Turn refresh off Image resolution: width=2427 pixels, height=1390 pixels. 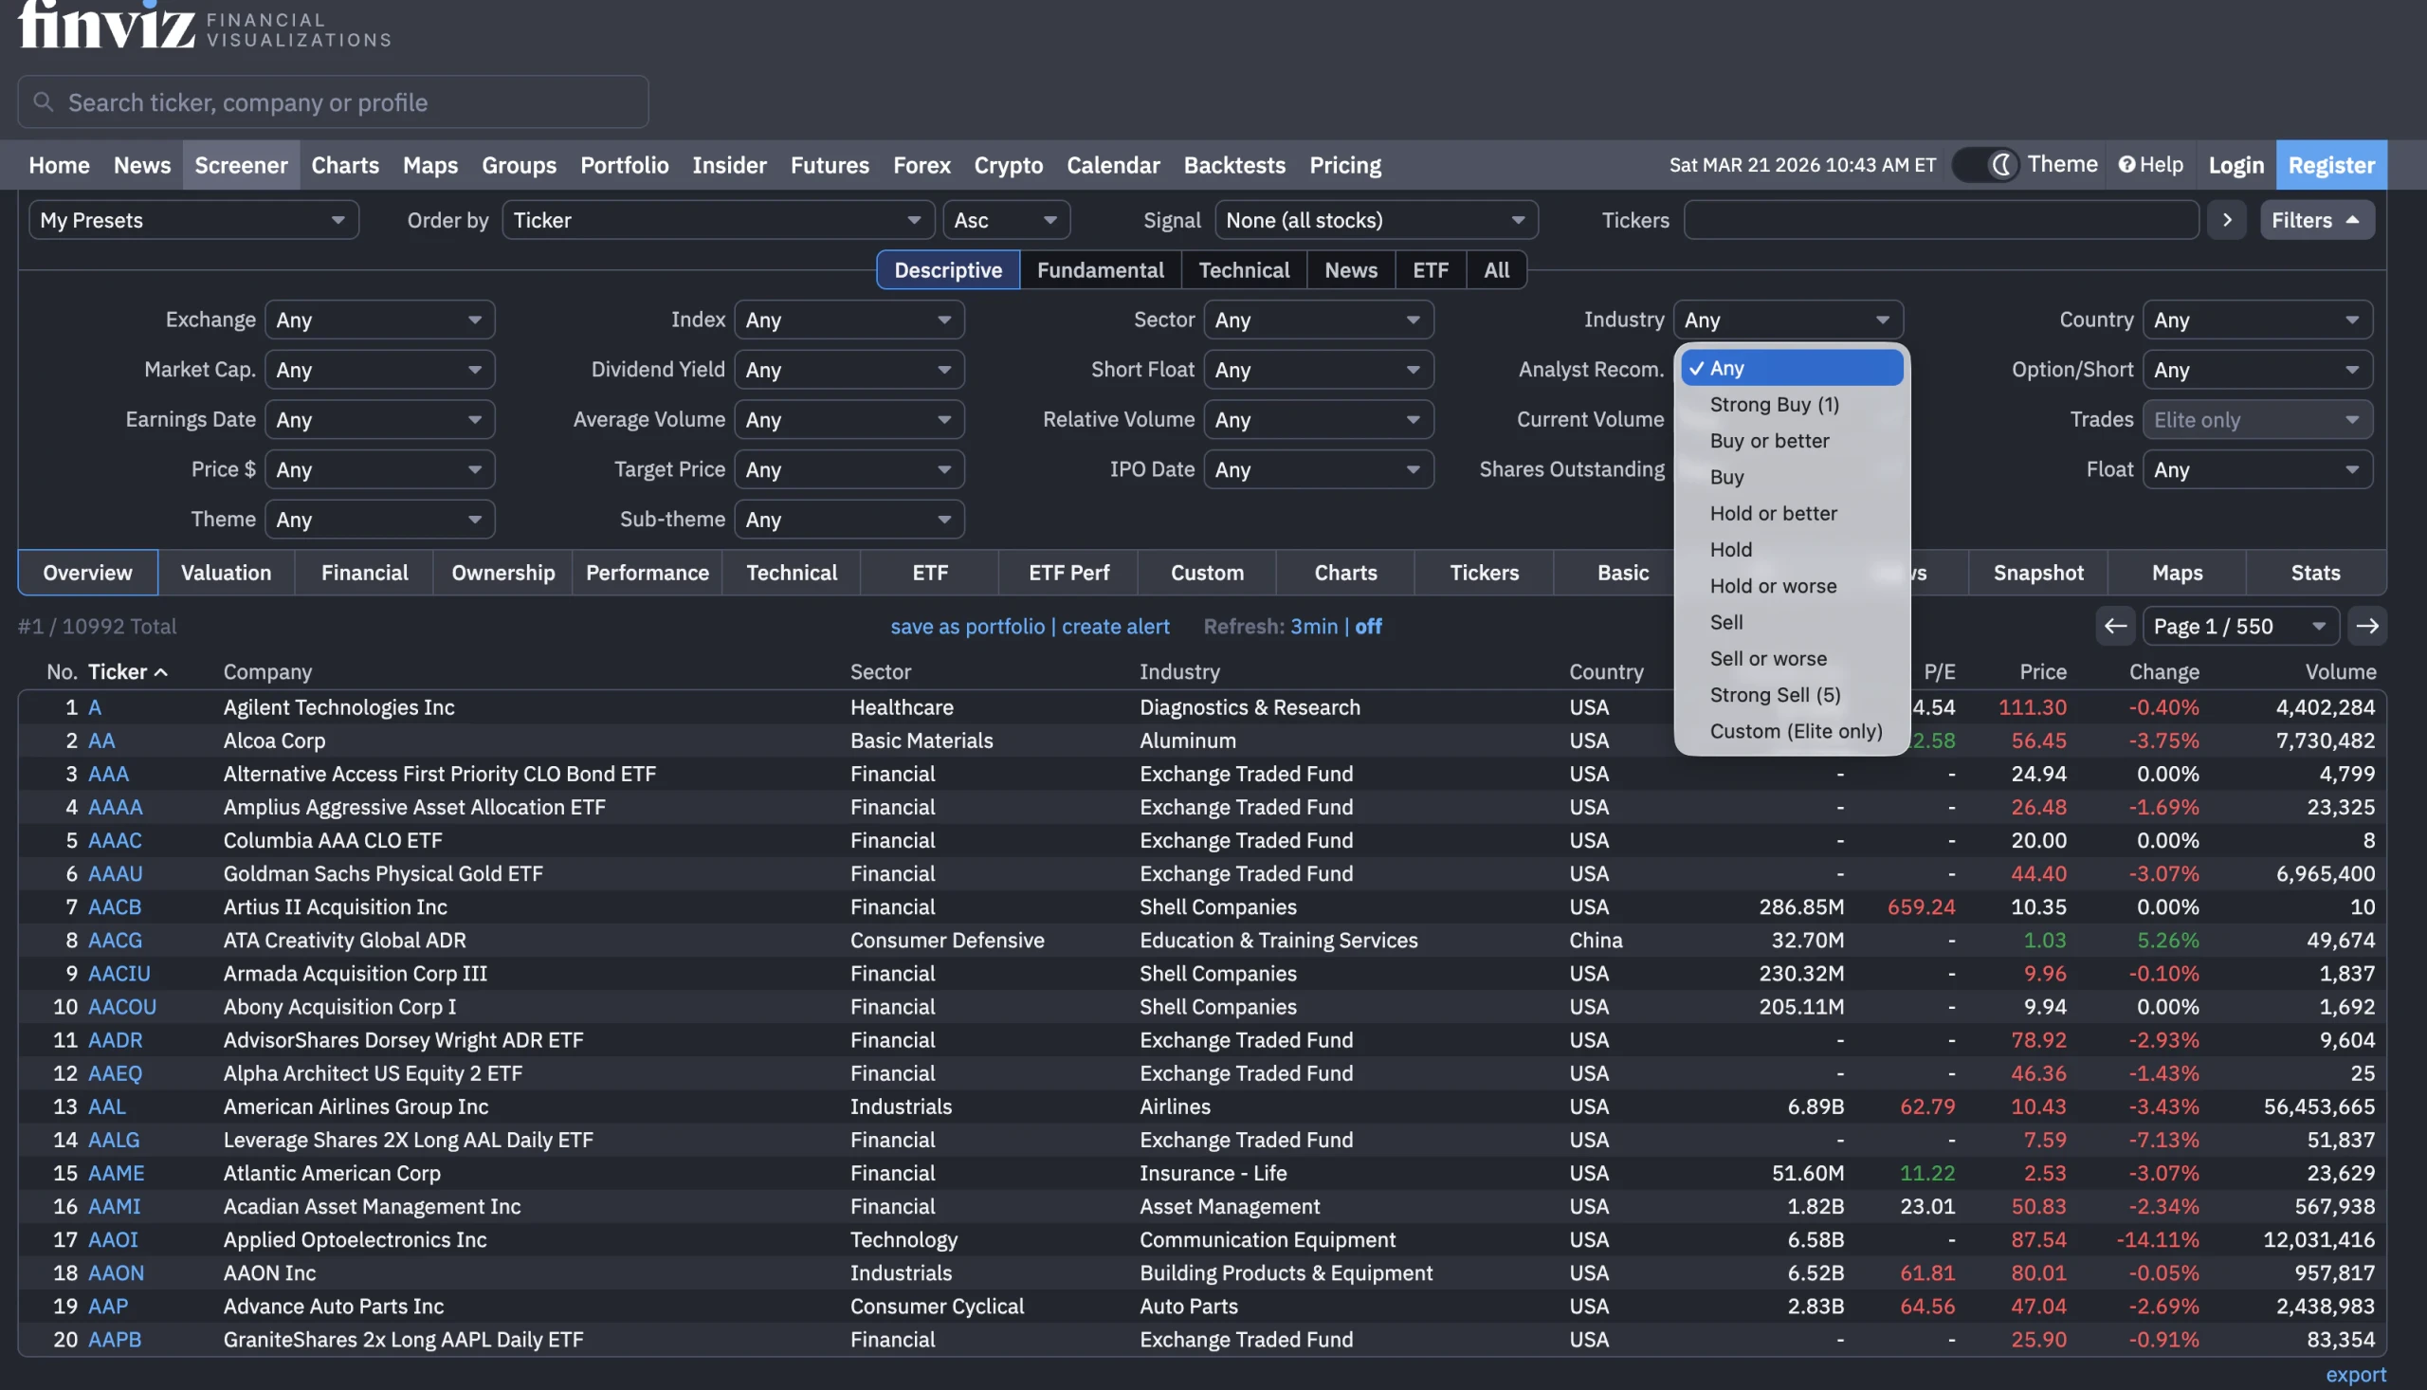[1368, 627]
